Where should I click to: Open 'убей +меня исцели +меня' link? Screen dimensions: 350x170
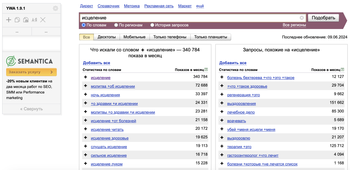251,130
